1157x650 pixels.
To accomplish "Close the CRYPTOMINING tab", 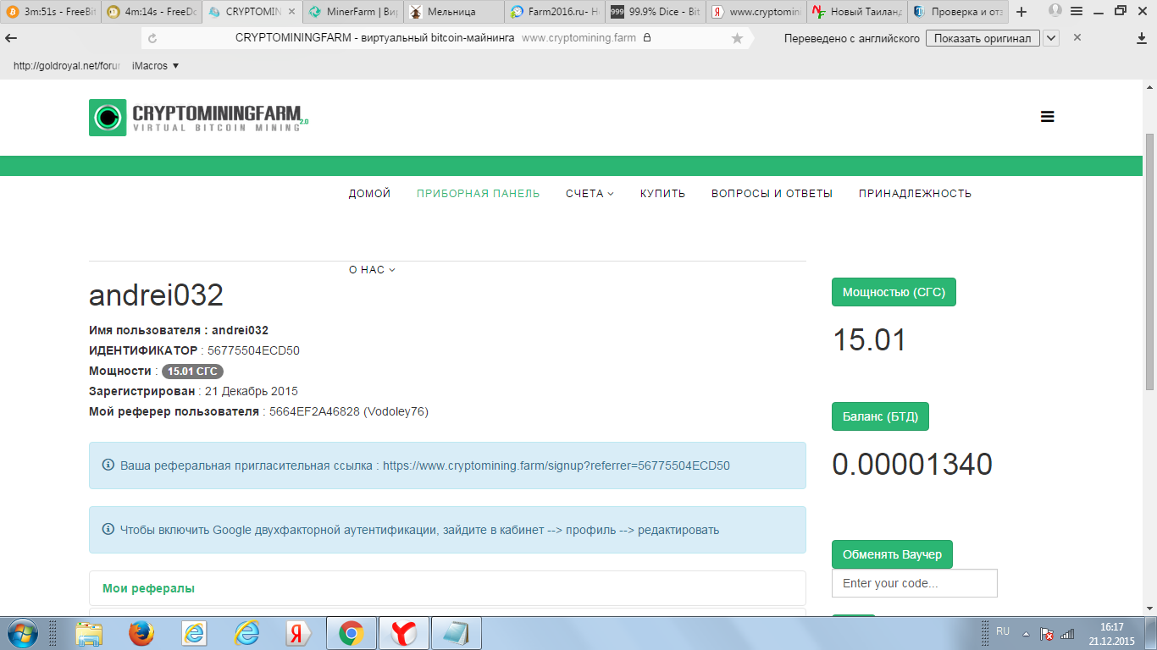I will coord(291,12).
